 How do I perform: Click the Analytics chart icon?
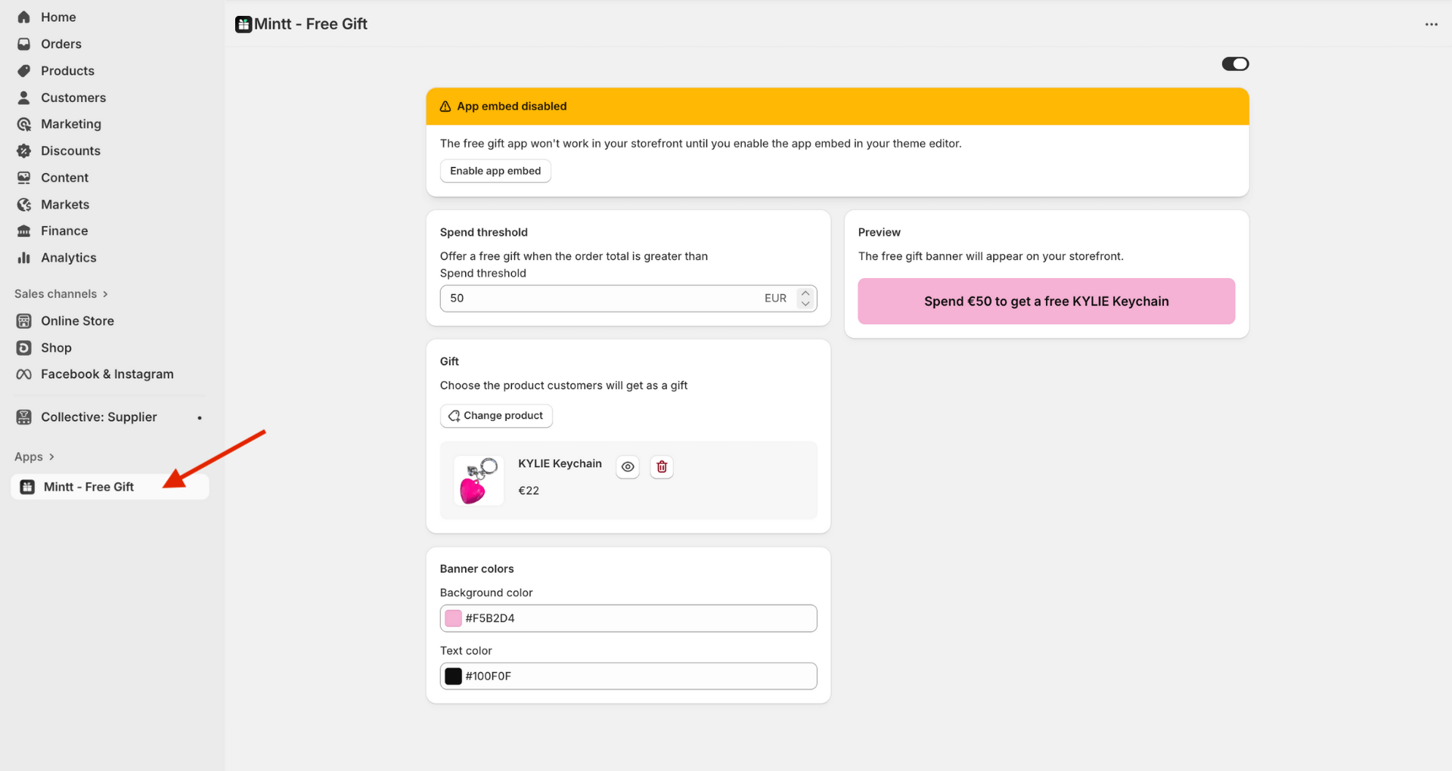23,258
